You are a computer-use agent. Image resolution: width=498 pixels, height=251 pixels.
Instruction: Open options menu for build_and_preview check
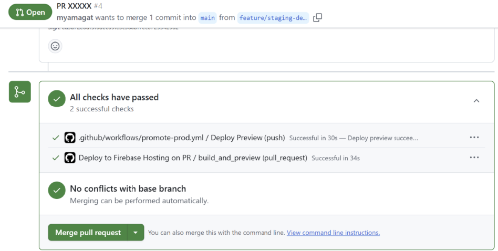pos(474,158)
